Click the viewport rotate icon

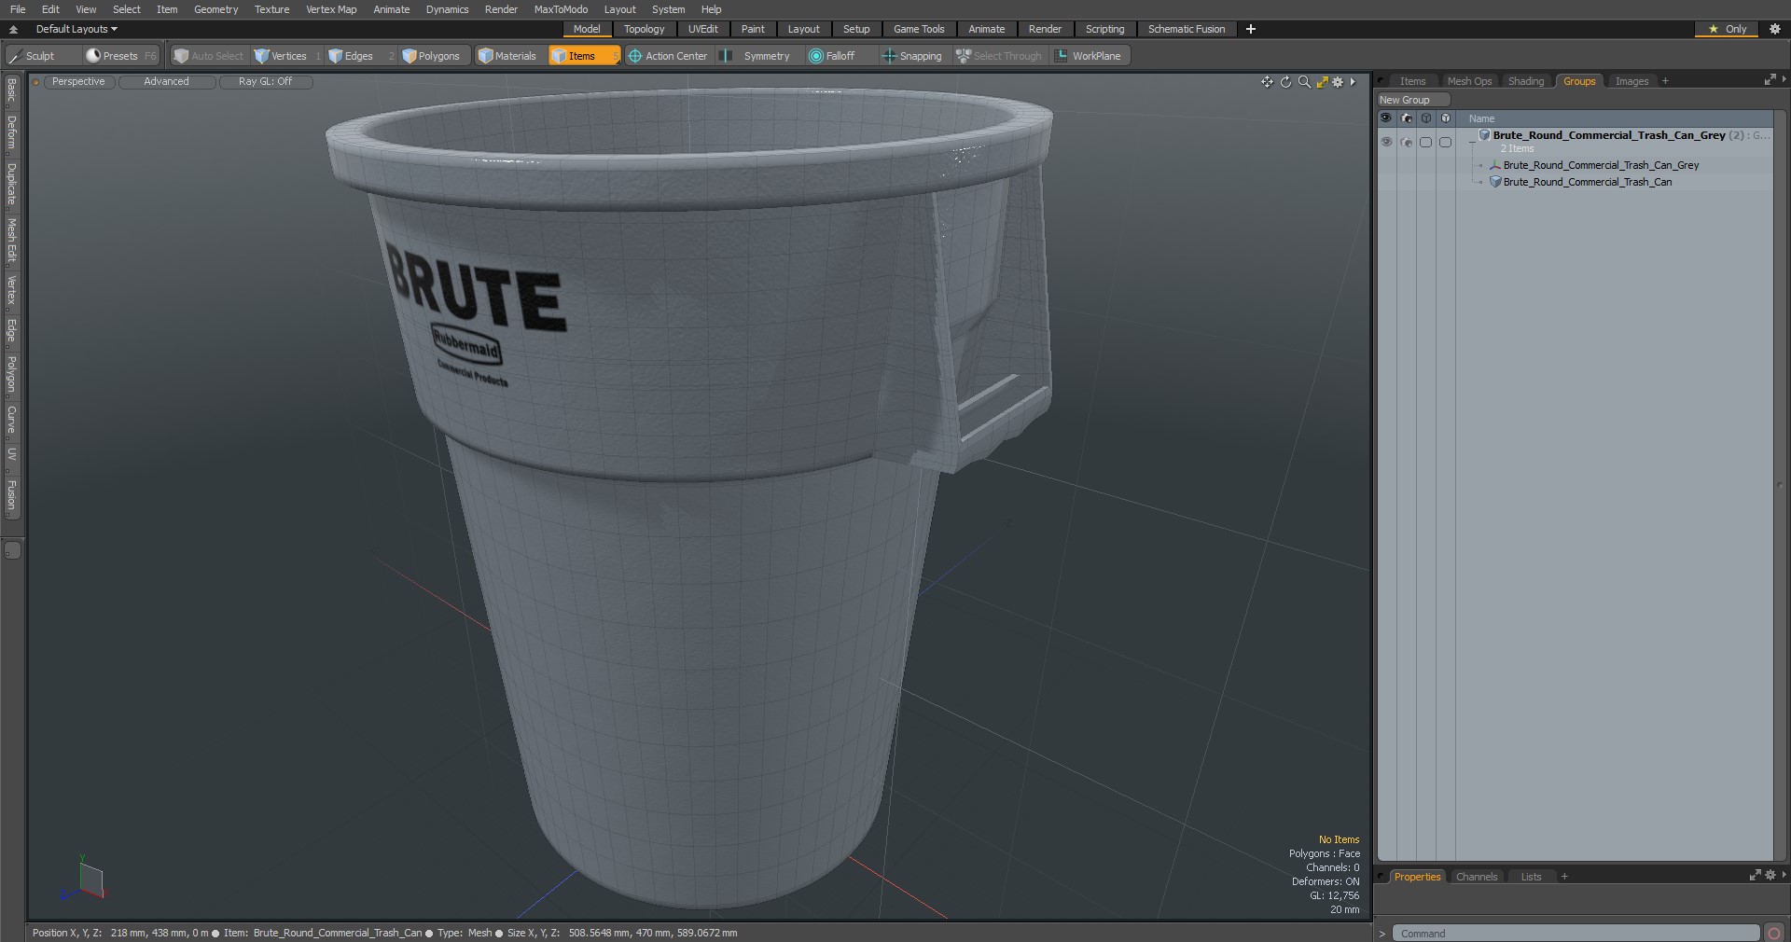(x=1285, y=82)
